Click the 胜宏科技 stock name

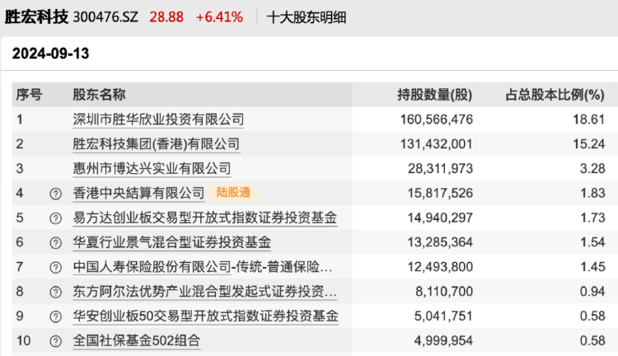36,17
